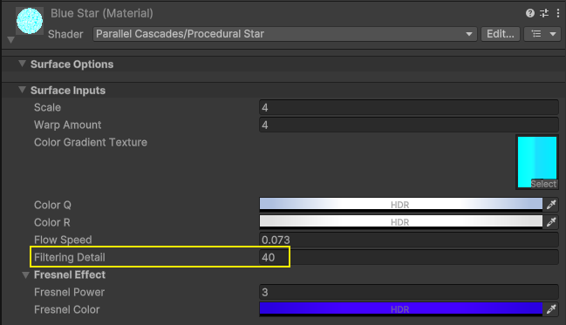Click the Flow Speed value field

pos(409,240)
